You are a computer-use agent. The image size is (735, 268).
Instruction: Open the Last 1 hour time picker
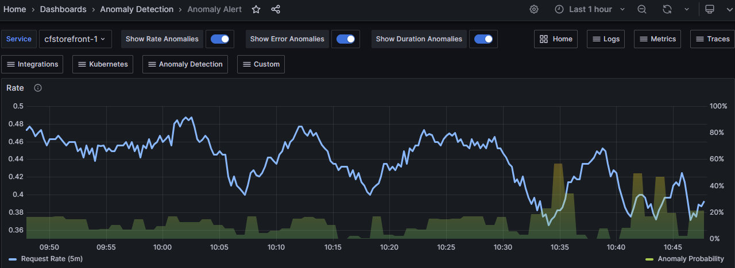[590, 9]
